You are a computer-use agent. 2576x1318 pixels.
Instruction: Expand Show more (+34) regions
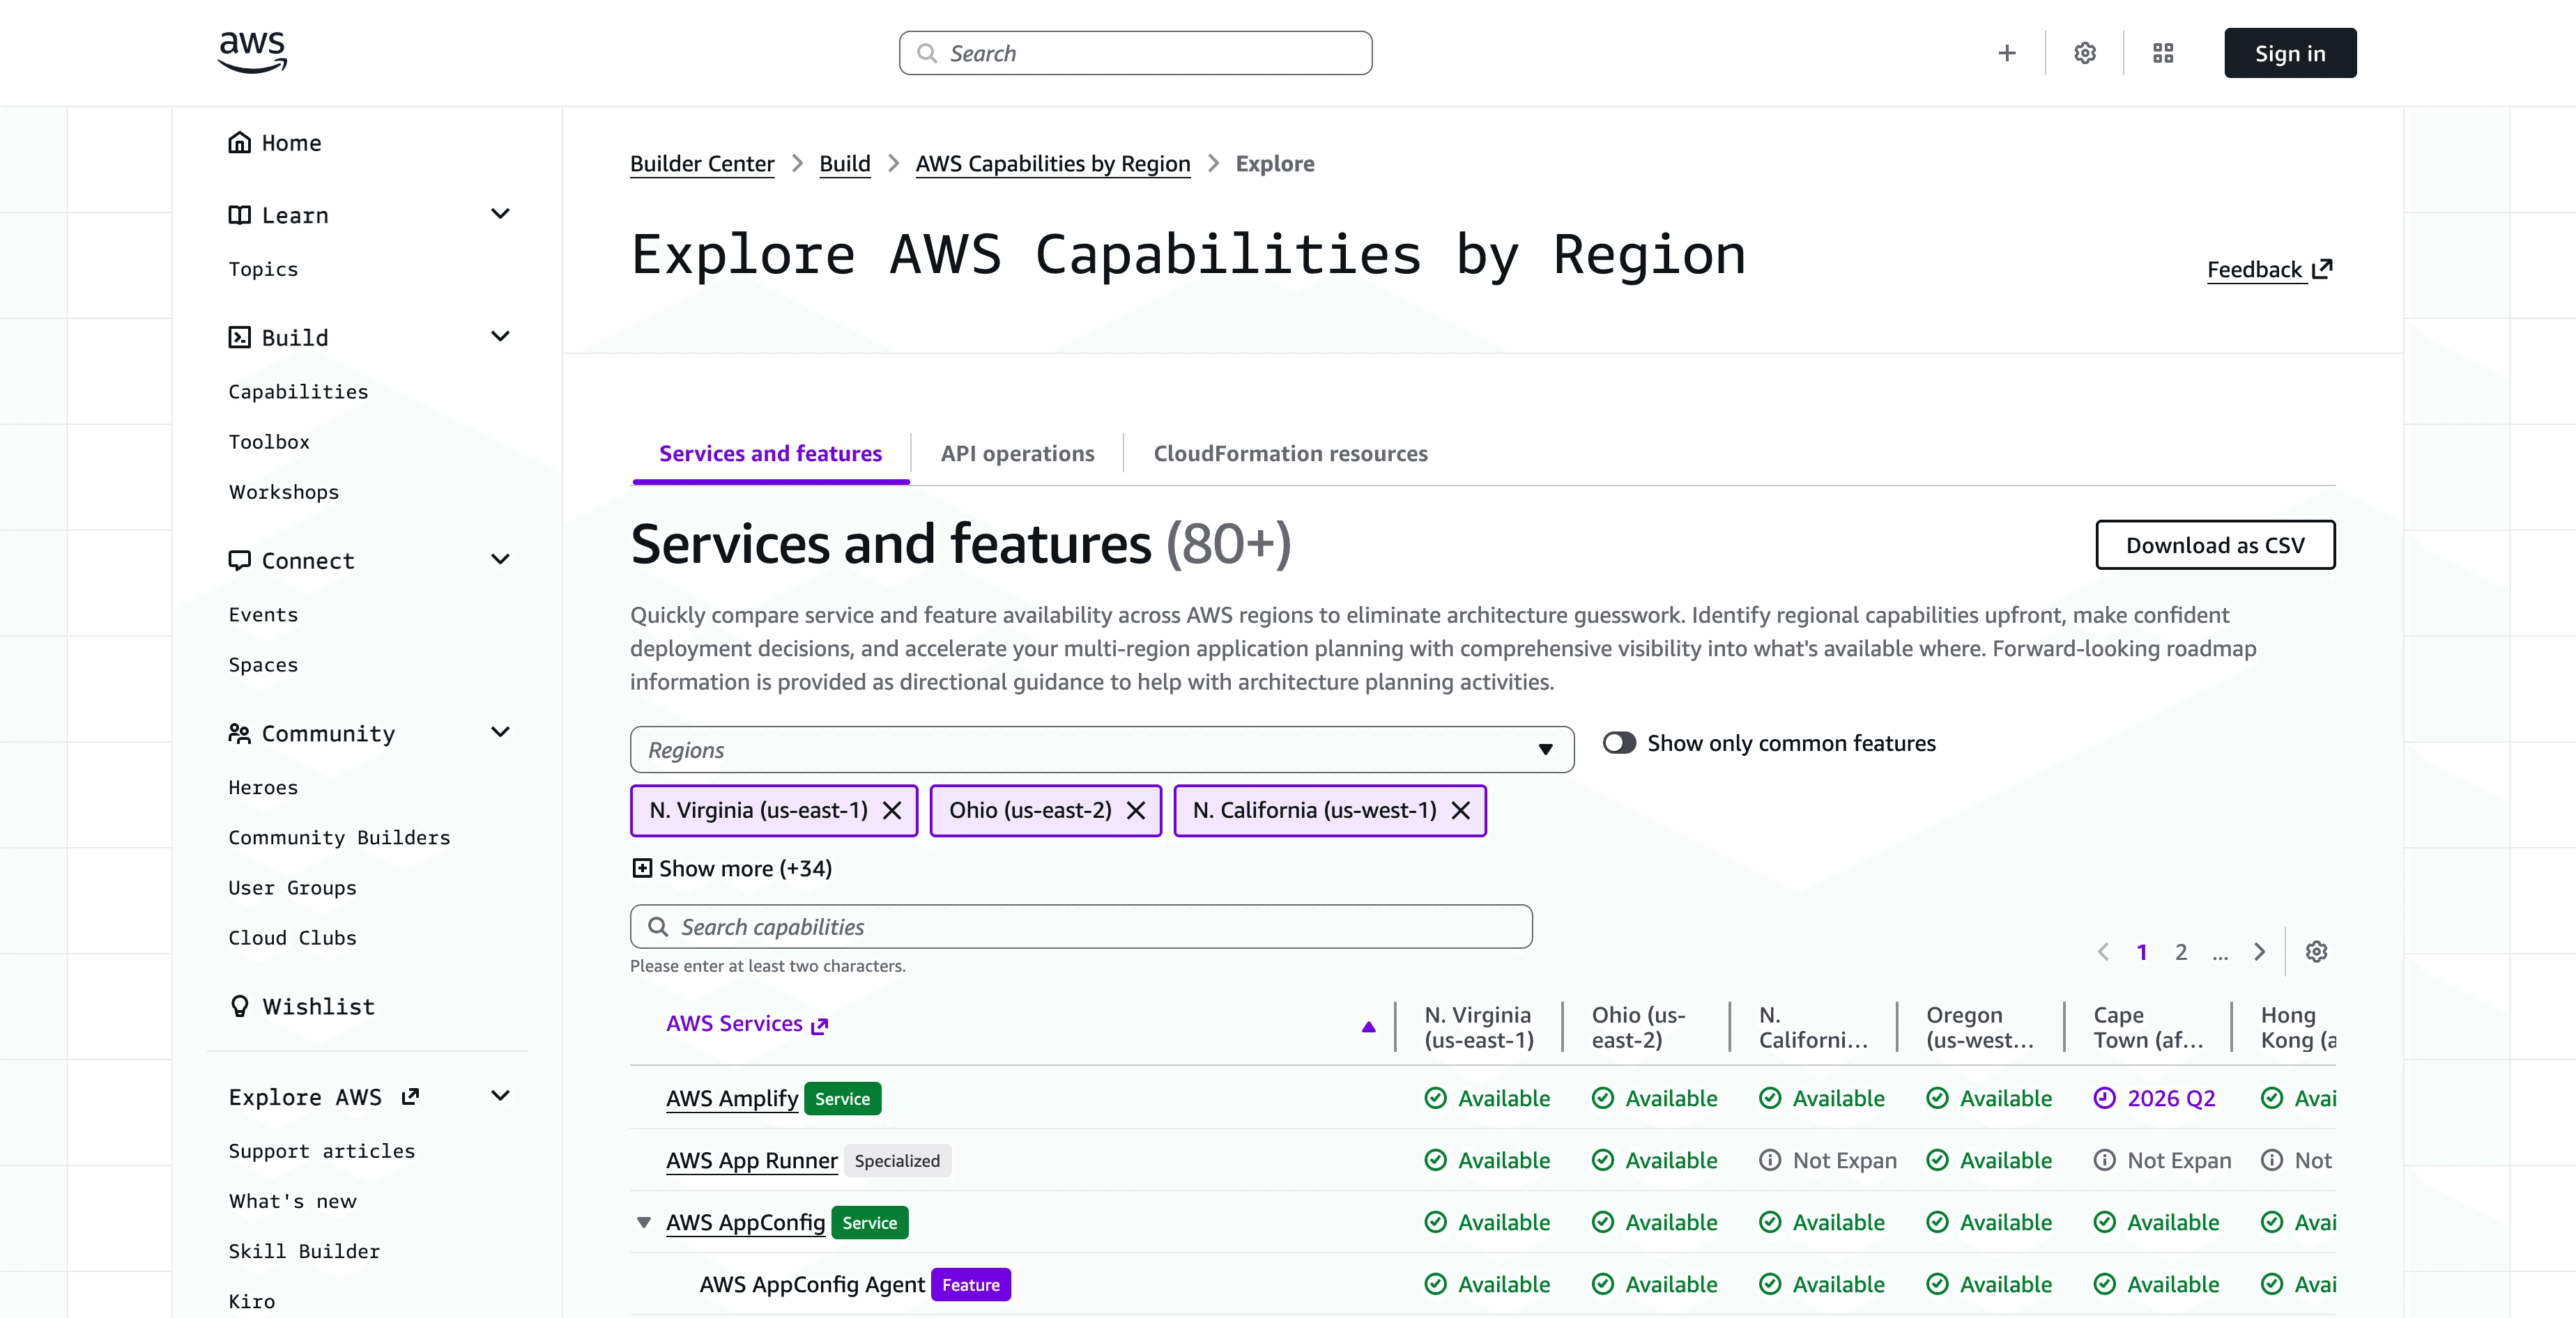(x=732, y=869)
